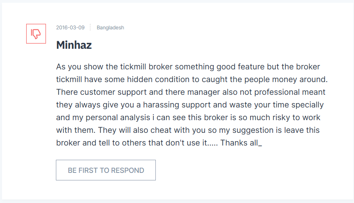Click the dotted separator between date and country
354x203 pixels.
(x=90, y=27)
